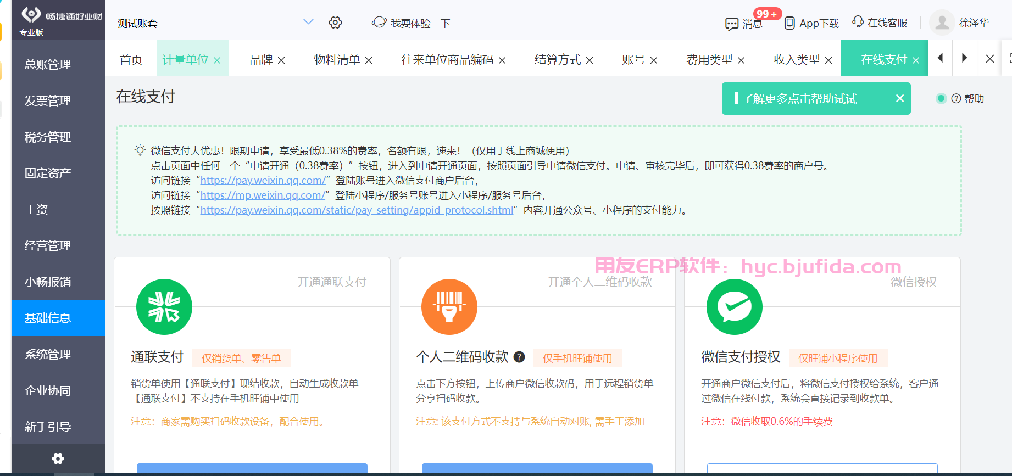Close all tabs with X icon
This screenshot has width=1012, height=476.
(x=990, y=58)
